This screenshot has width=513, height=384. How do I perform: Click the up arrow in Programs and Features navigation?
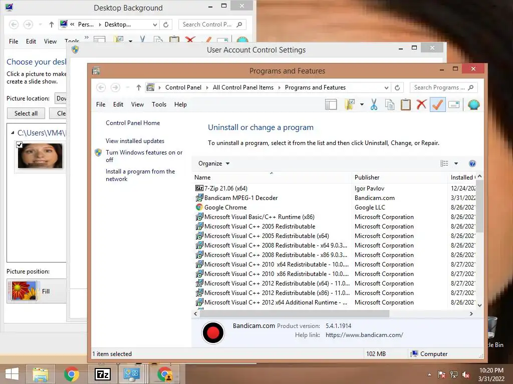(139, 87)
